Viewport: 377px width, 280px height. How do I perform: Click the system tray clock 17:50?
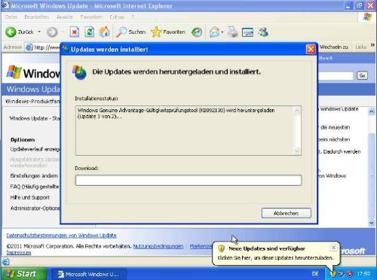(363, 274)
